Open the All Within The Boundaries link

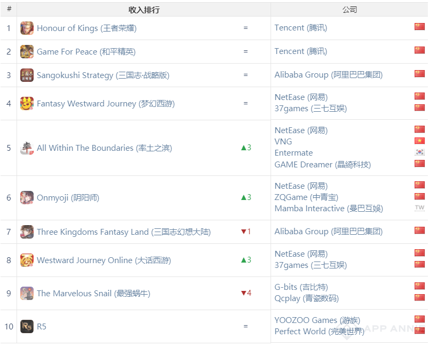pyautogui.click(x=104, y=148)
